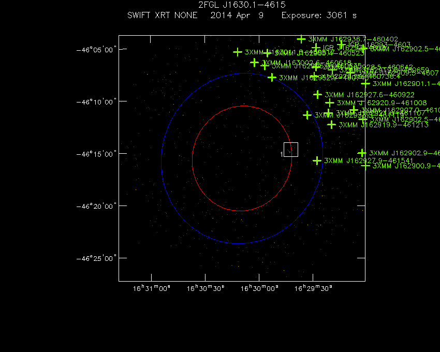The width and height of the screenshot is (440, 352).
Task: Click the label starting 3XMM J162900.9
Action: tap(406, 166)
